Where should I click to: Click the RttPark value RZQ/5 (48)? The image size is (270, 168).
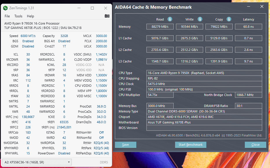[101, 148]
